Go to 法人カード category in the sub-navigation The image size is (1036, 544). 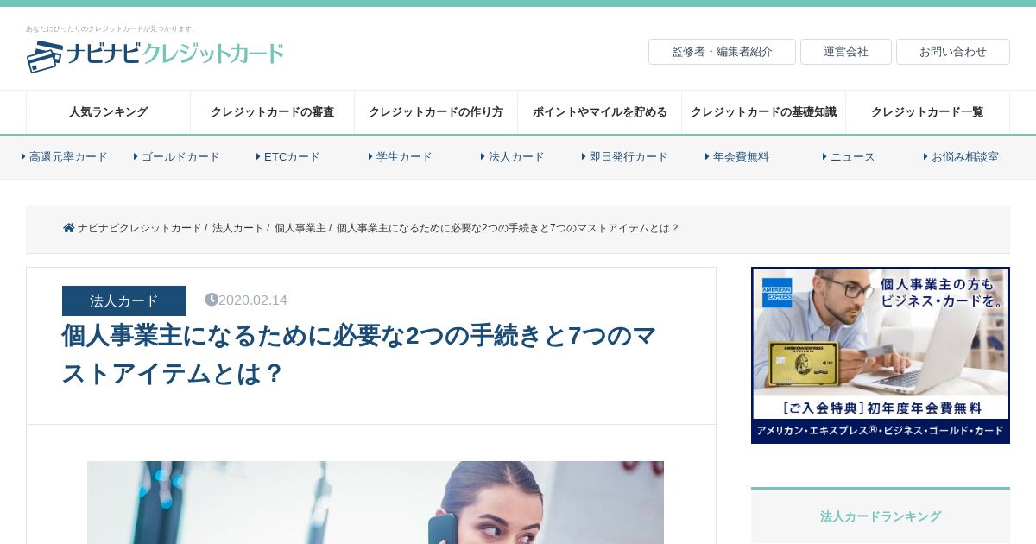click(x=513, y=157)
